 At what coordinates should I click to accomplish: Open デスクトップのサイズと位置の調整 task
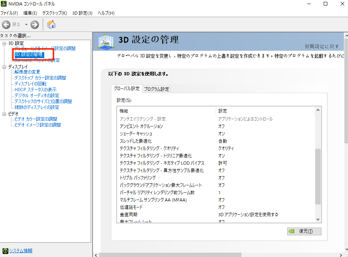[43, 101]
